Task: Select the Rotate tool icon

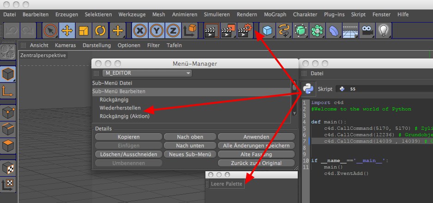Action: point(100,31)
